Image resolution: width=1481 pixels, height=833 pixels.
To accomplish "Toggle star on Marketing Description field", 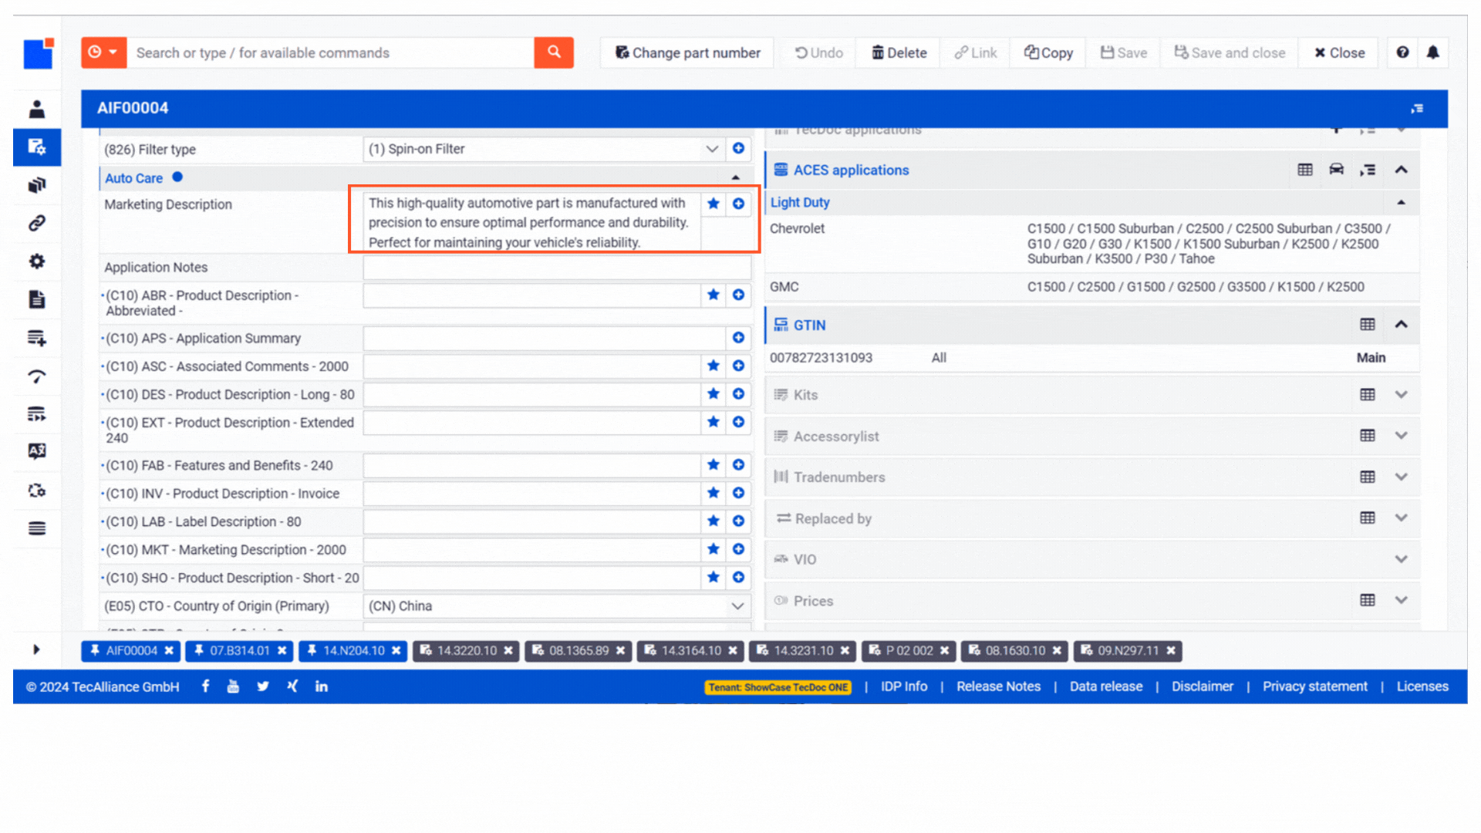I will [713, 204].
